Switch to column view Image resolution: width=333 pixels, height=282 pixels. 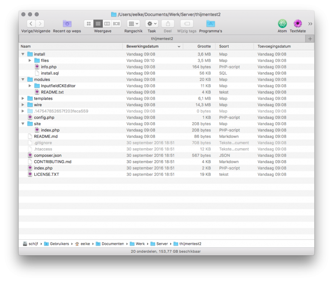click(107, 24)
